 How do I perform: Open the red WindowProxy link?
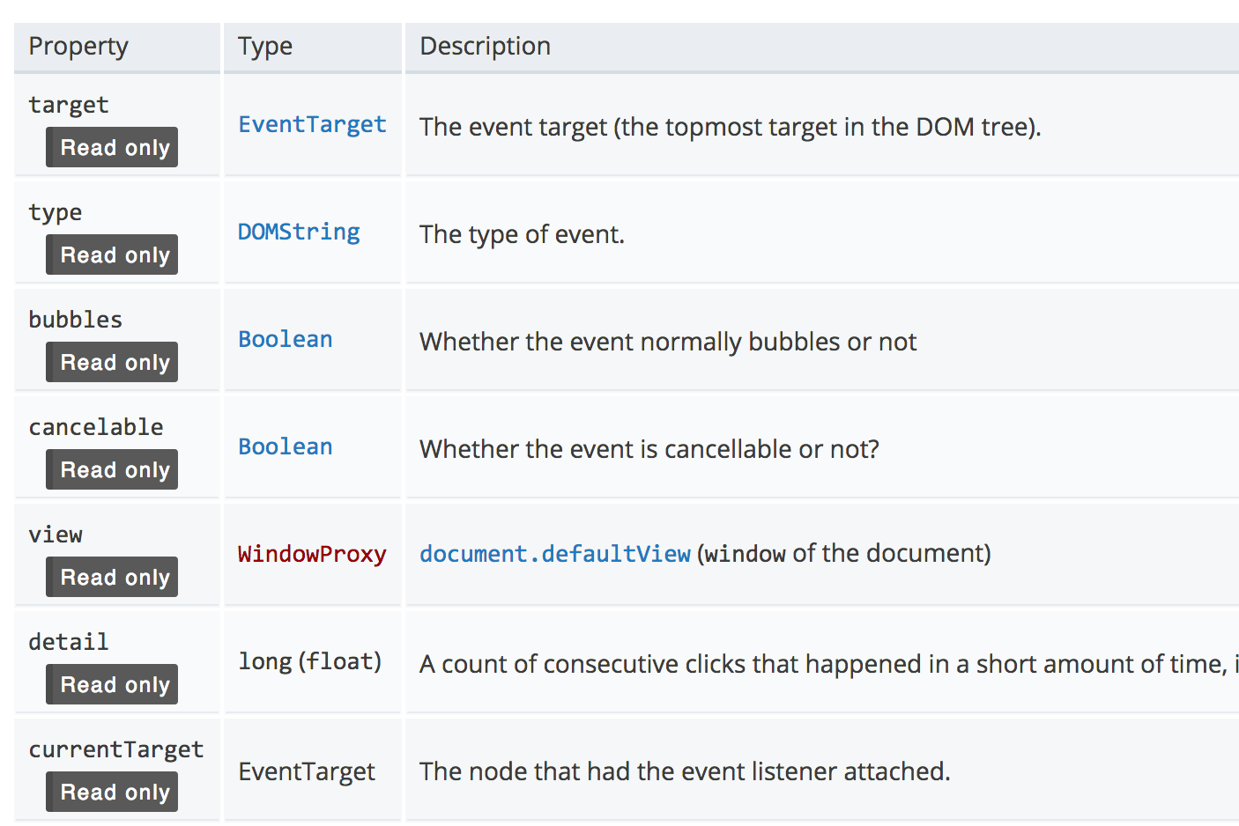tap(312, 555)
